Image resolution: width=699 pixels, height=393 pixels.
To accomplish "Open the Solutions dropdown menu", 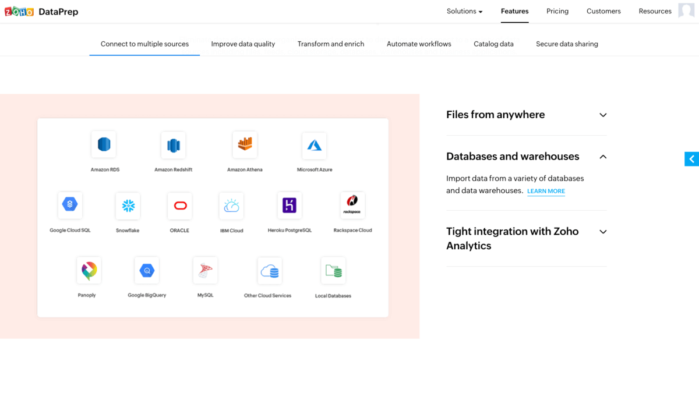I will 464,11.
